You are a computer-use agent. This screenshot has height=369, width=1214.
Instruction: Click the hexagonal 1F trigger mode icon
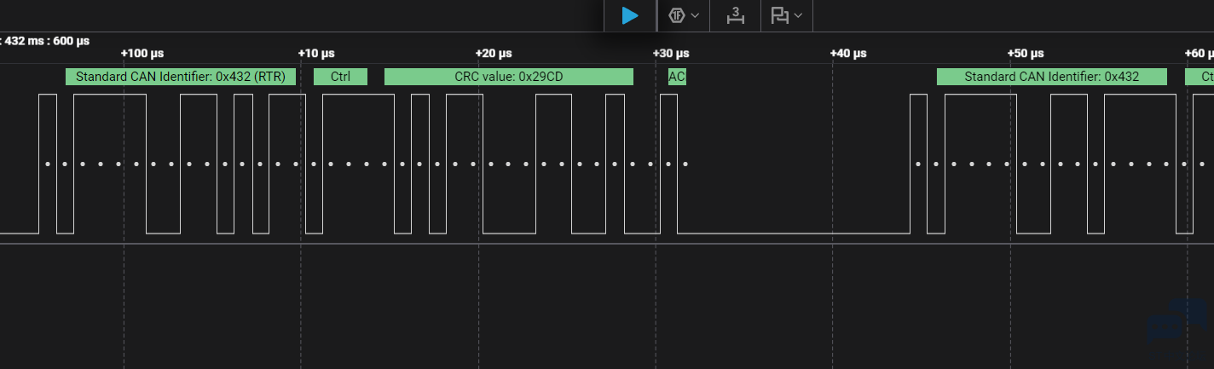(x=677, y=15)
